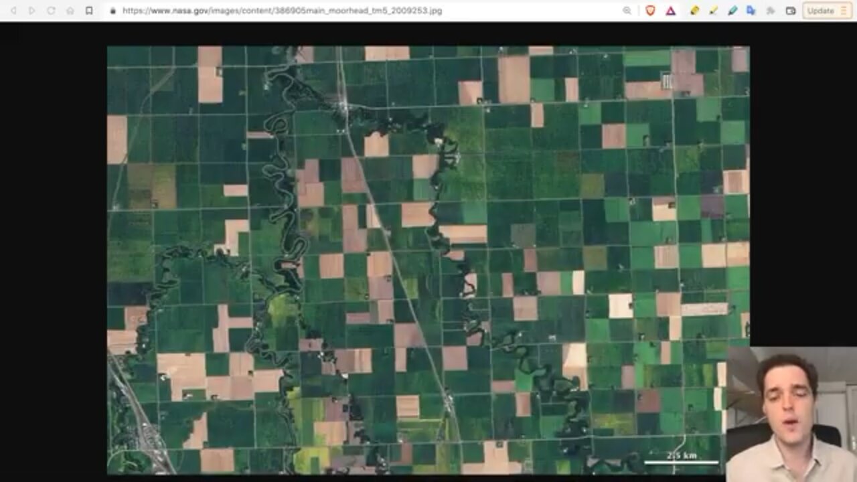The height and width of the screenshot is (482, 857).
Task: Open the zoom magnifier in address bar
Action: pos(627,11)
